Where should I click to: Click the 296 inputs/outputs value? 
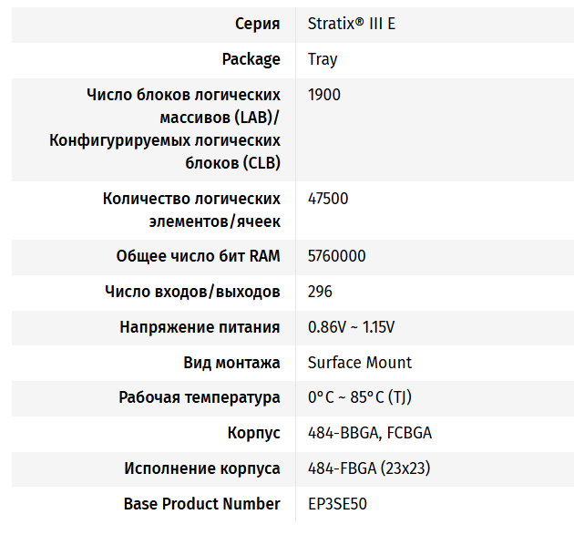click(x=321, y=292)
